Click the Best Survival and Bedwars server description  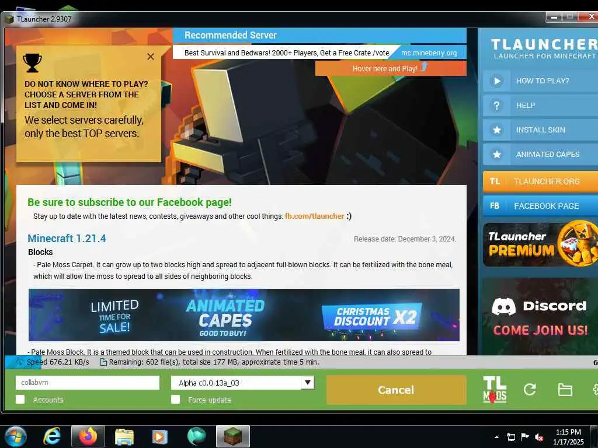pyautogui.click(x=287, y=53)
